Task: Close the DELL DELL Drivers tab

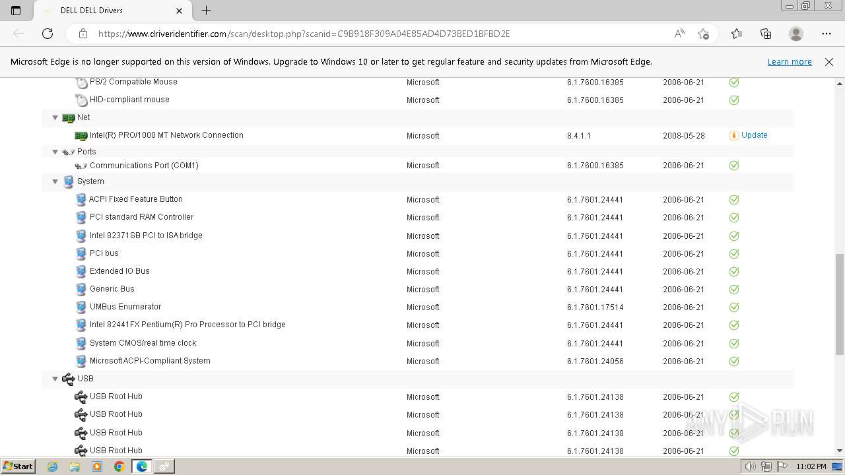Action: point(180,11)
